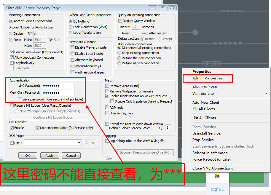Check Disable Viewers inputs
Viewport: 271px width, 195px height.
coord(72,47)
